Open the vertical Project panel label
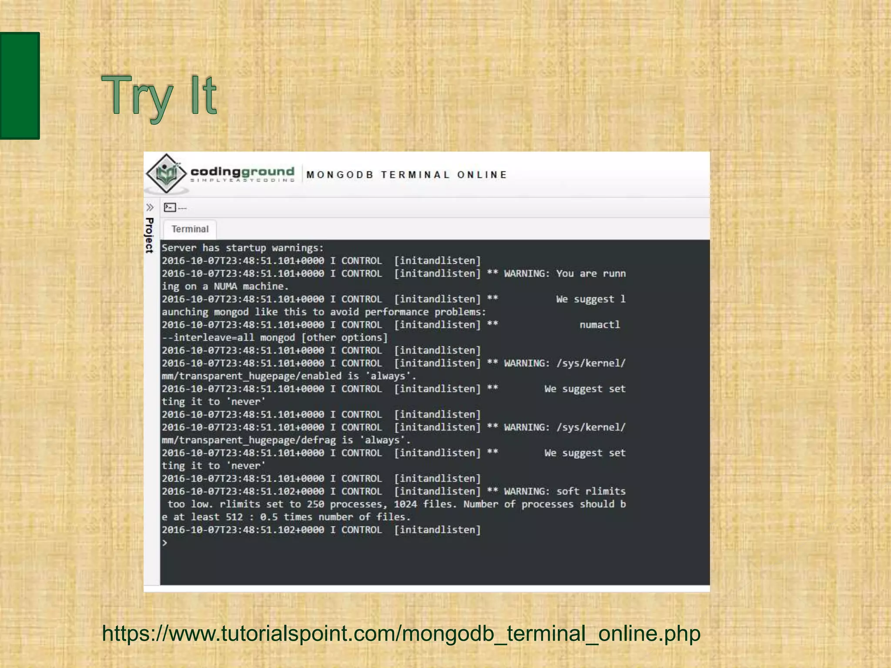 (149, 235)
